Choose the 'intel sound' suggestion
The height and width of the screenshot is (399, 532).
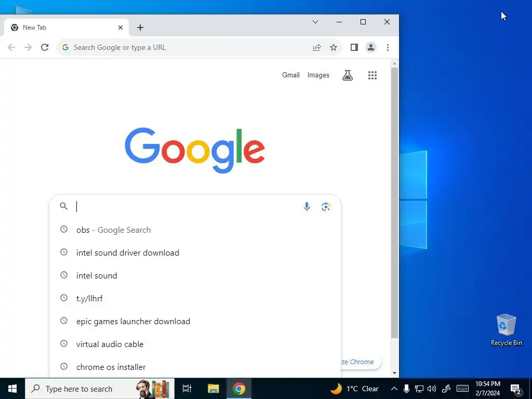click(195, 275)
